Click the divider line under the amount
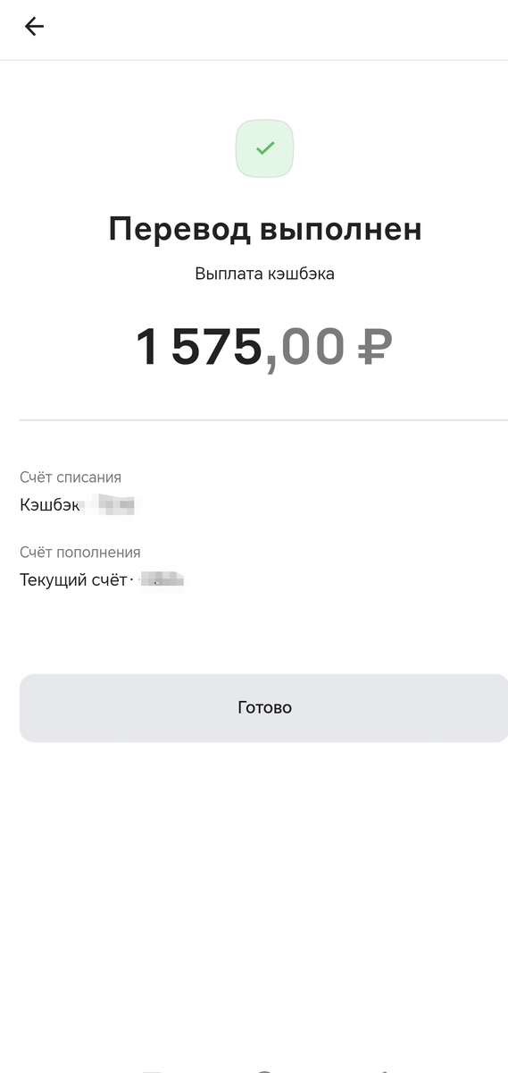Viewport: 508px width, 1073px height. tap(264, 419)
